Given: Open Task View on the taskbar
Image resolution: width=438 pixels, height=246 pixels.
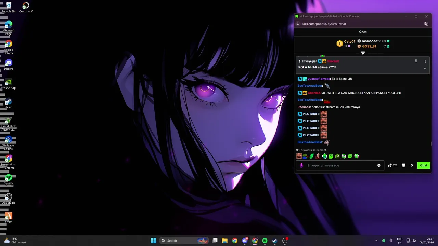Looking at the screenshot, I should pos(215,241).
